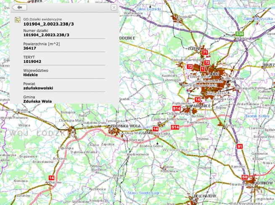Viewport: 275px width, 205px height.
Task: Click the Numer działki value
Action: pyautogui.click(x=46, y=35)
